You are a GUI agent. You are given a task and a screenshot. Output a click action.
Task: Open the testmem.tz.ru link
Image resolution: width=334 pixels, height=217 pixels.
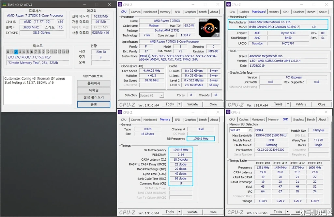tap(93, 76)
